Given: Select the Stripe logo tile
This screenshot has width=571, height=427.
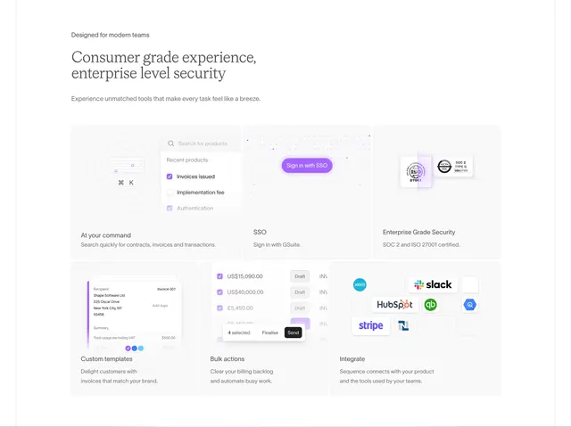Looking at the screenshot, I should pos(371,325).
